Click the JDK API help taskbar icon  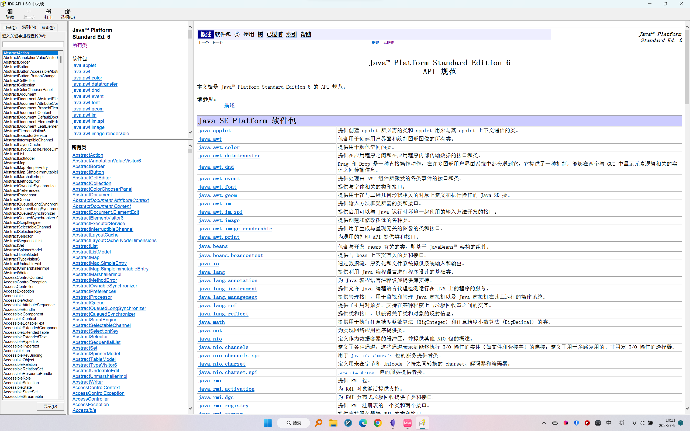[x=422, y=423]
